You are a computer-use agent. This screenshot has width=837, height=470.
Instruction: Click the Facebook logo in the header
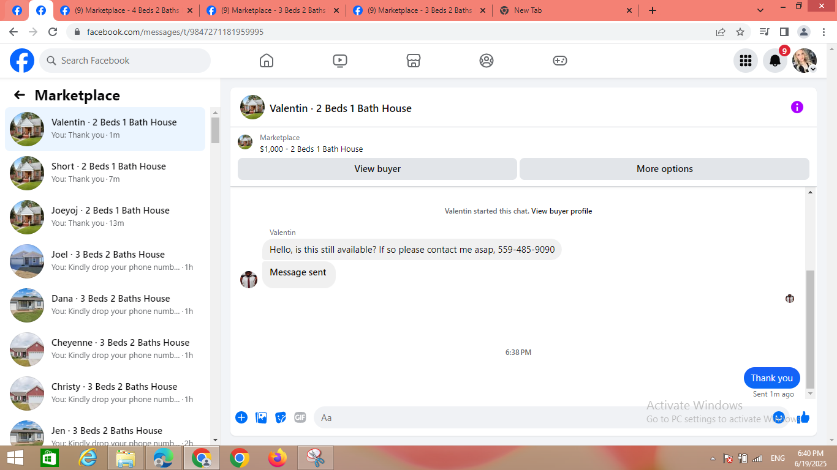(22, 61)
